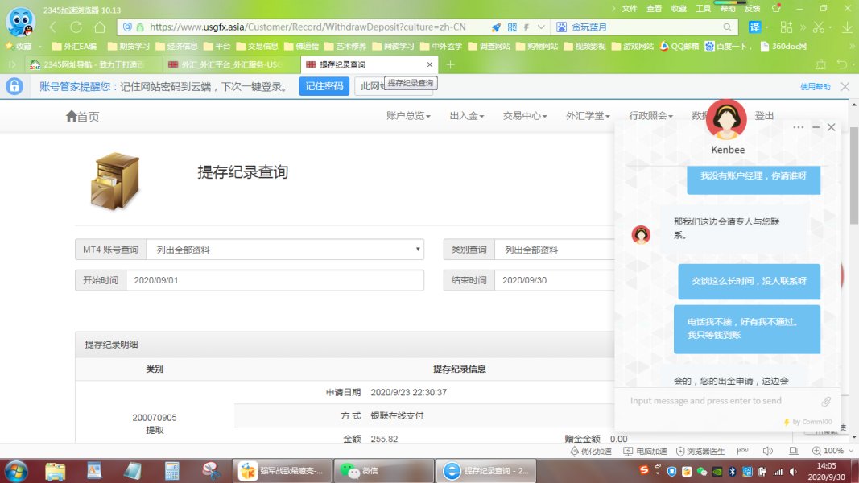Click the paperclip attachment icon in chat
This screenshot has height=483, width=859.
click(x=825, y=401)
